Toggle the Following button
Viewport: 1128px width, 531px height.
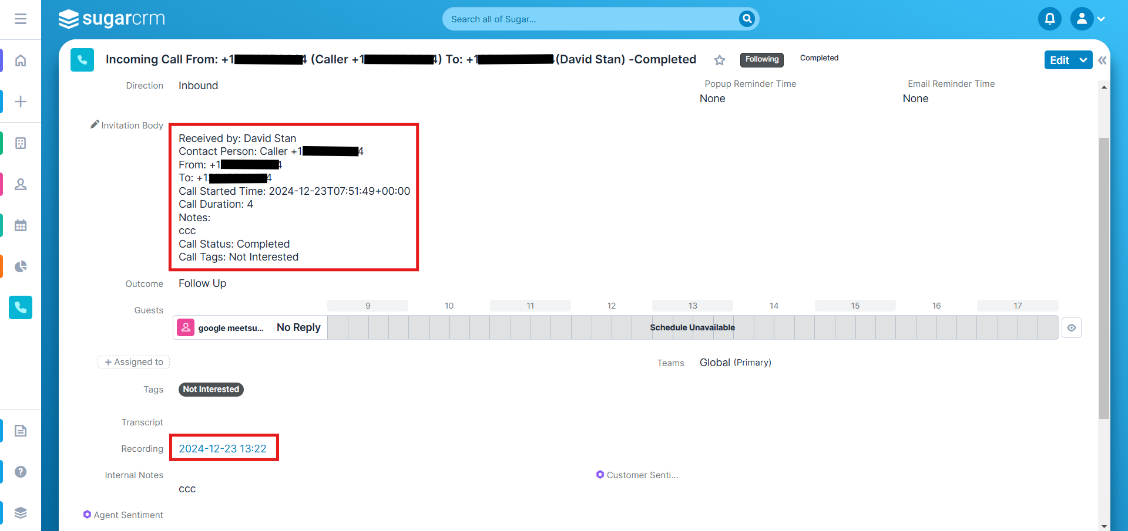pyautogui.click(x=762, y=59)
